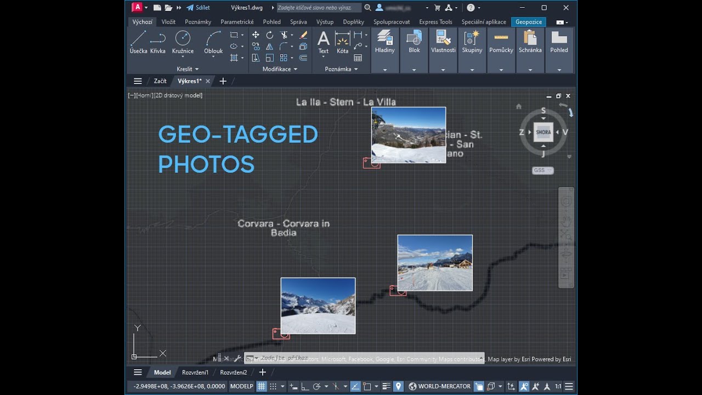Image resolution: width=702 pixels, height=395 pixels.
Task: Open the Geopozice ribbon tab
Action: (529, 22)
